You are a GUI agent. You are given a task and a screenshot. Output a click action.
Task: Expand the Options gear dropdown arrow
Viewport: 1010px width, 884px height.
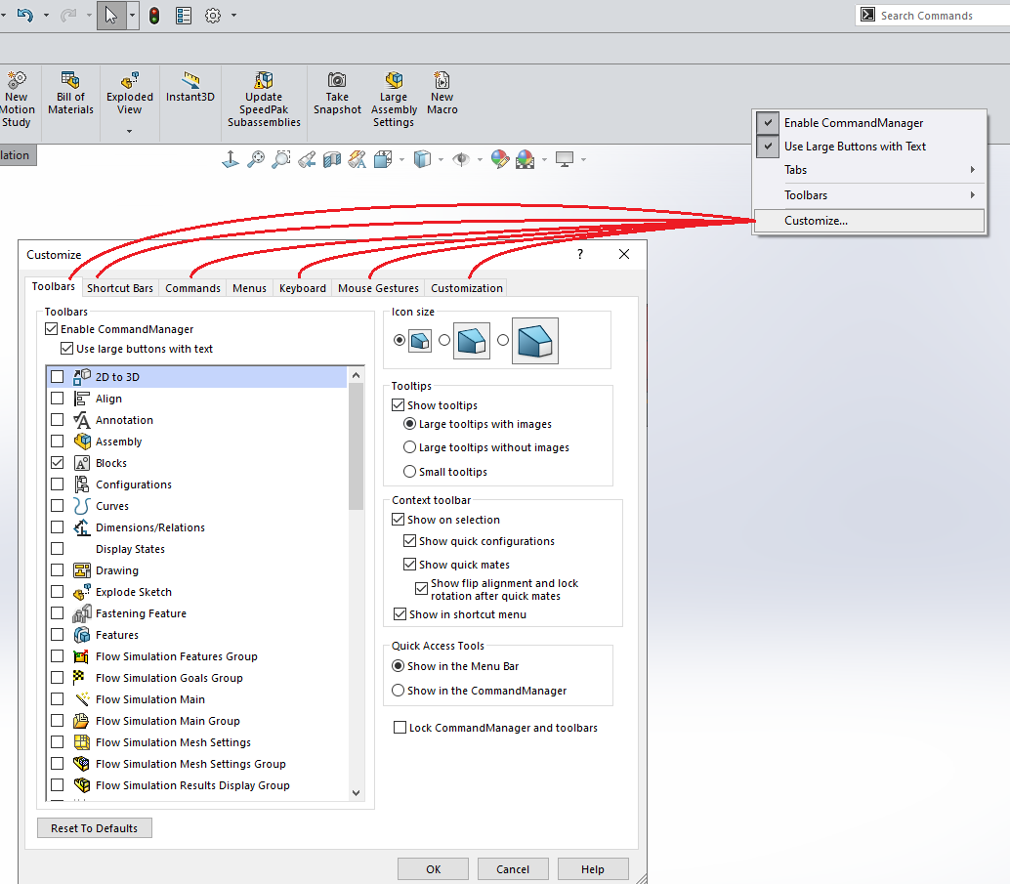(x=234, y=16)
